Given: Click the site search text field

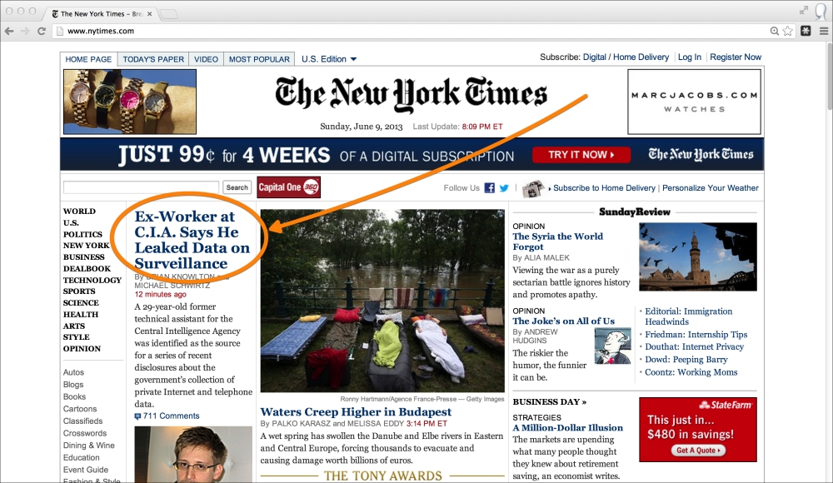Looking at the screenshot, I should (x=141, y=187).
